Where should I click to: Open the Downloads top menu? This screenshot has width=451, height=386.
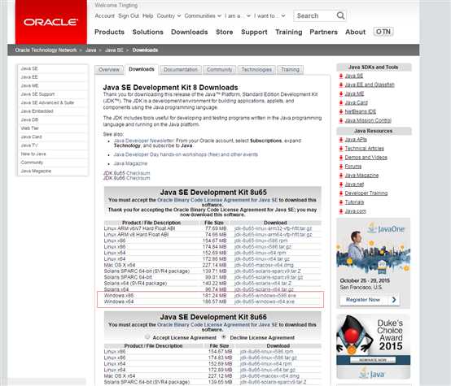click(189, 32)
